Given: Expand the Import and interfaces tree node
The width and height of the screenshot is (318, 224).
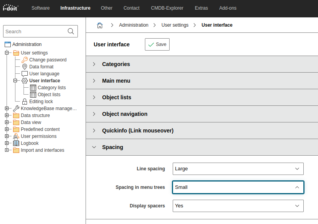Looking at the screenshot, I should pos(7,150).
